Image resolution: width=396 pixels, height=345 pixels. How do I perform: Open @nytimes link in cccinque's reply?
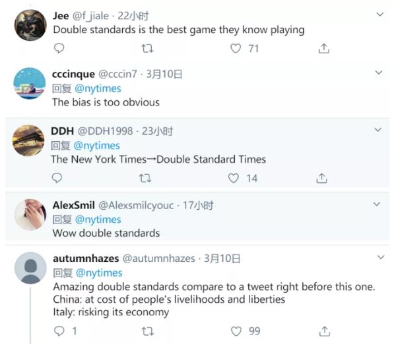pyautogui.click(x=98, y=88)
